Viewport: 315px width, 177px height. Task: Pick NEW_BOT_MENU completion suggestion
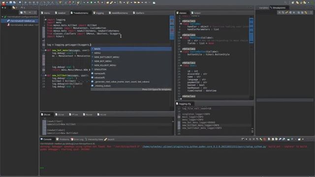point(131,61)
